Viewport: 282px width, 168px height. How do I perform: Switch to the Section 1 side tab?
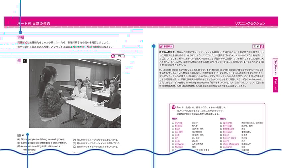(x=275, y=68)
